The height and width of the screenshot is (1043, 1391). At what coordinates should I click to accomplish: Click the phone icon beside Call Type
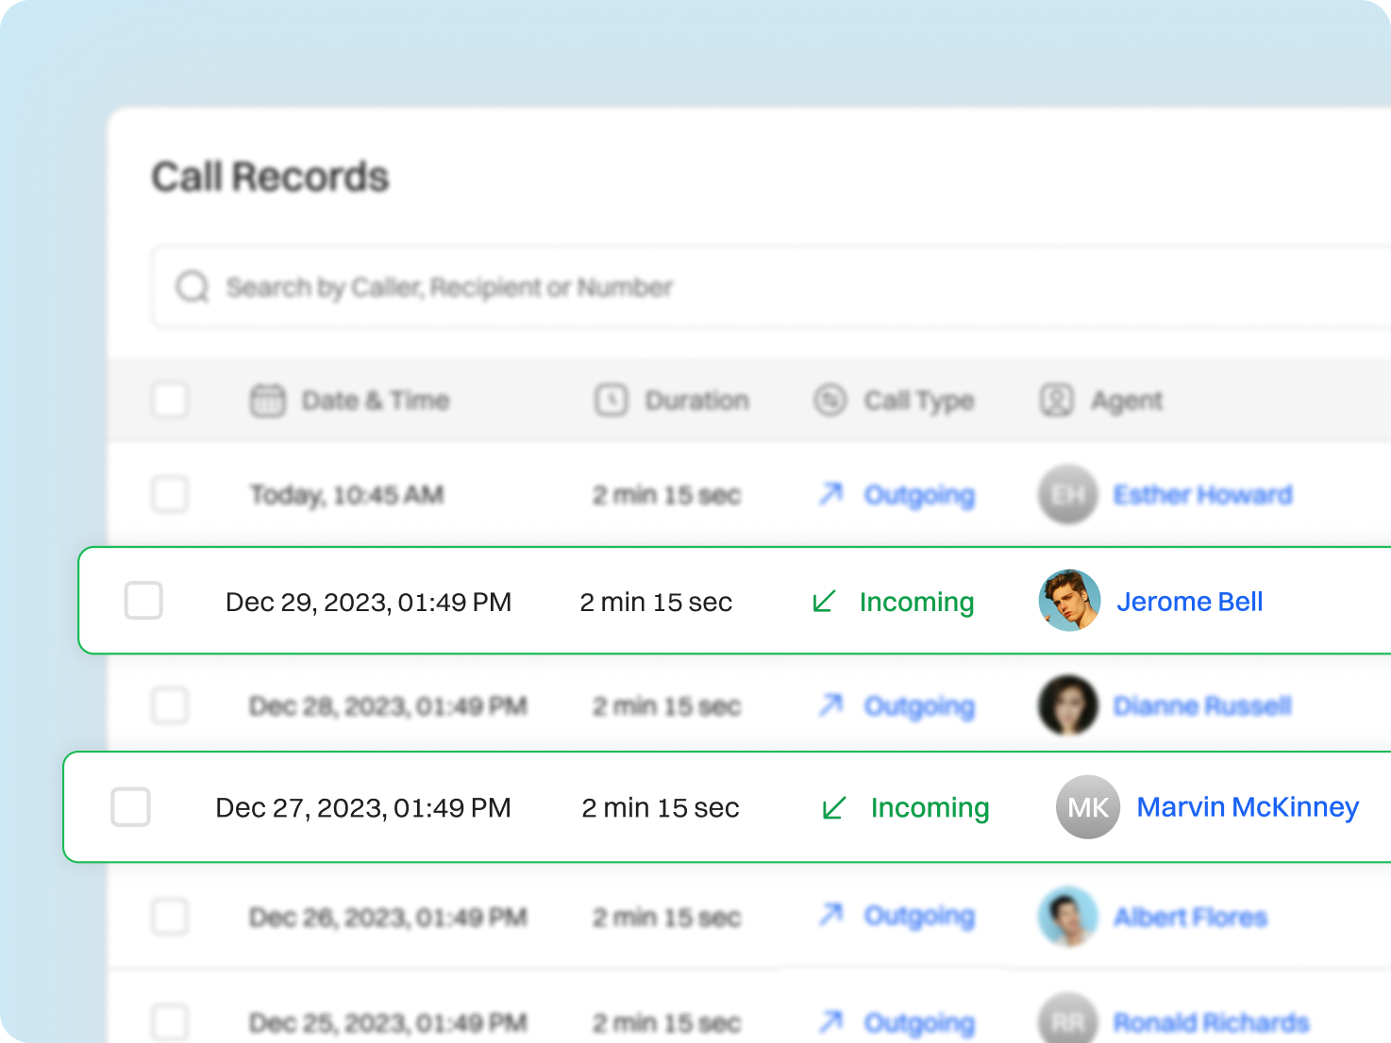[830, 400]
